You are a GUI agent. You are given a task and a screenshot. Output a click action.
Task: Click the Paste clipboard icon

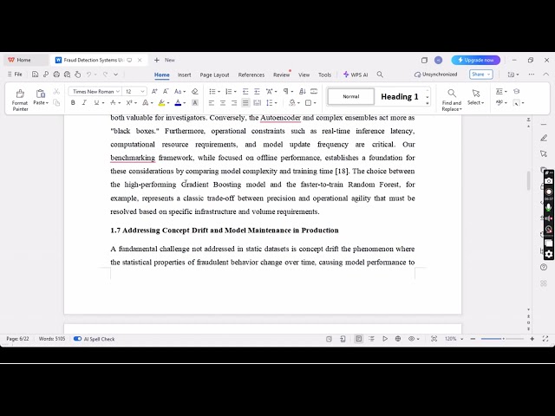[x=41, y=94]
